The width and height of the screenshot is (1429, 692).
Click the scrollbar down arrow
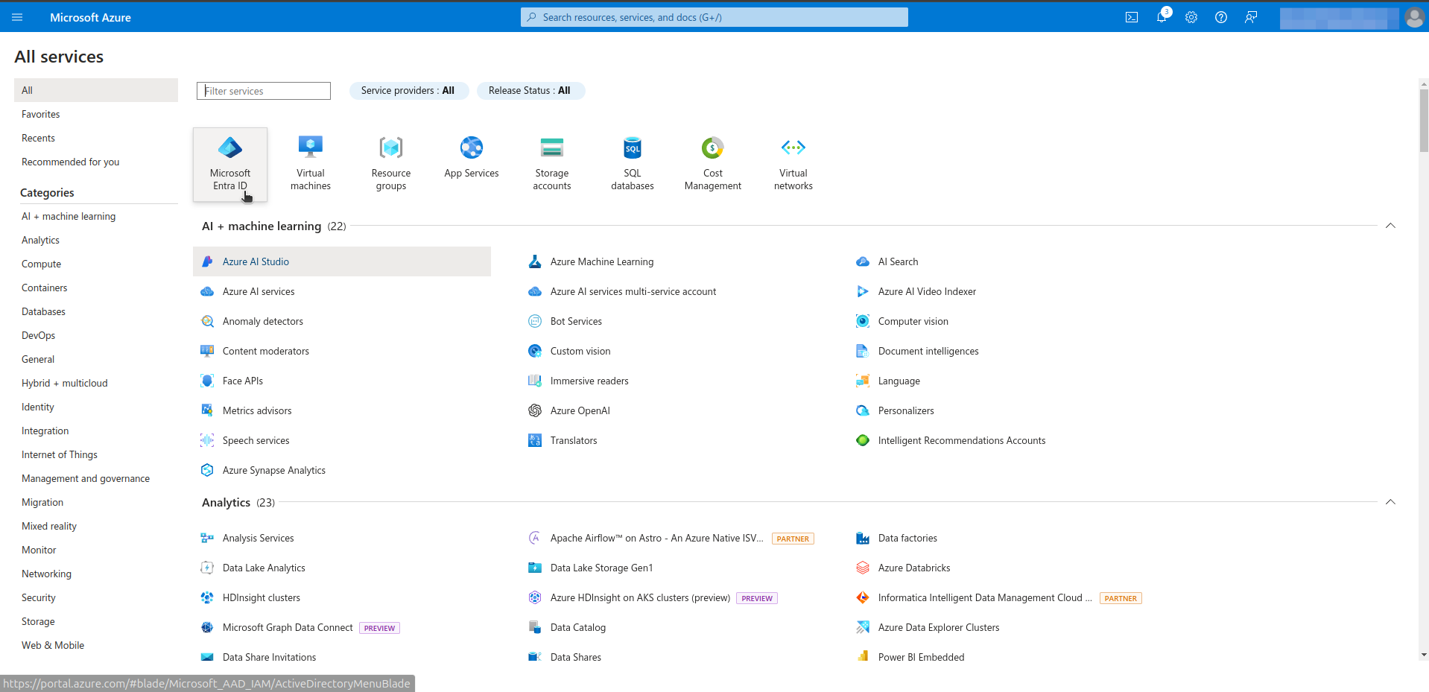coord(1424,656)
